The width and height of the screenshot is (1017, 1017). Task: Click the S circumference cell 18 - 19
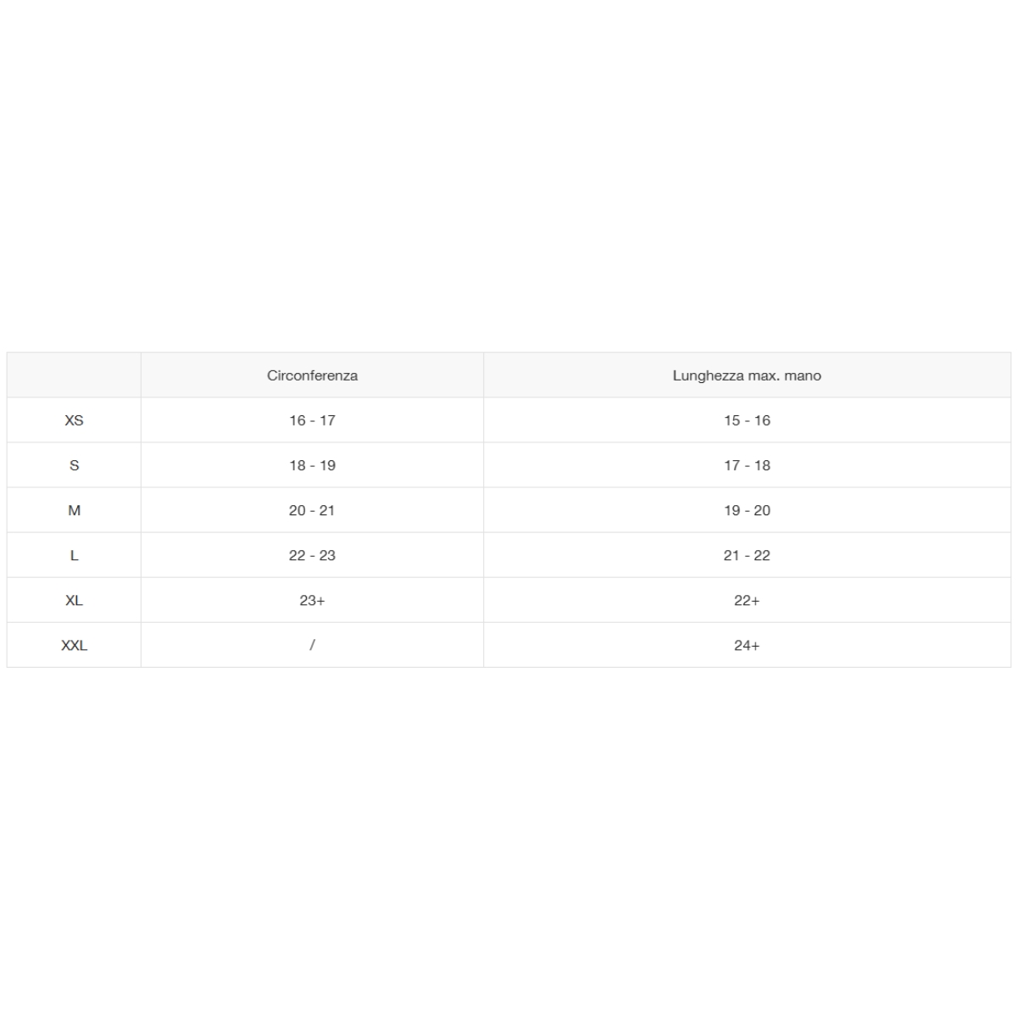(x=312, y=465)
